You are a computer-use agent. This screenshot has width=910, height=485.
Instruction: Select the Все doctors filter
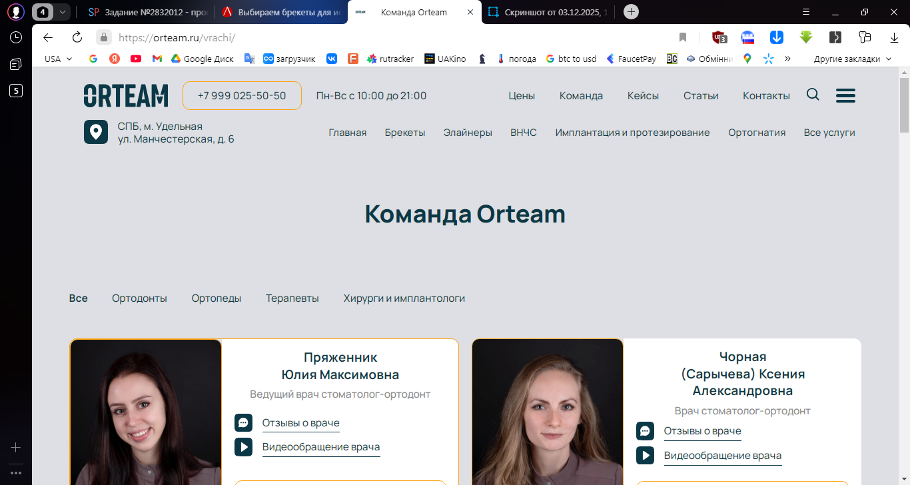click(78, 298)
